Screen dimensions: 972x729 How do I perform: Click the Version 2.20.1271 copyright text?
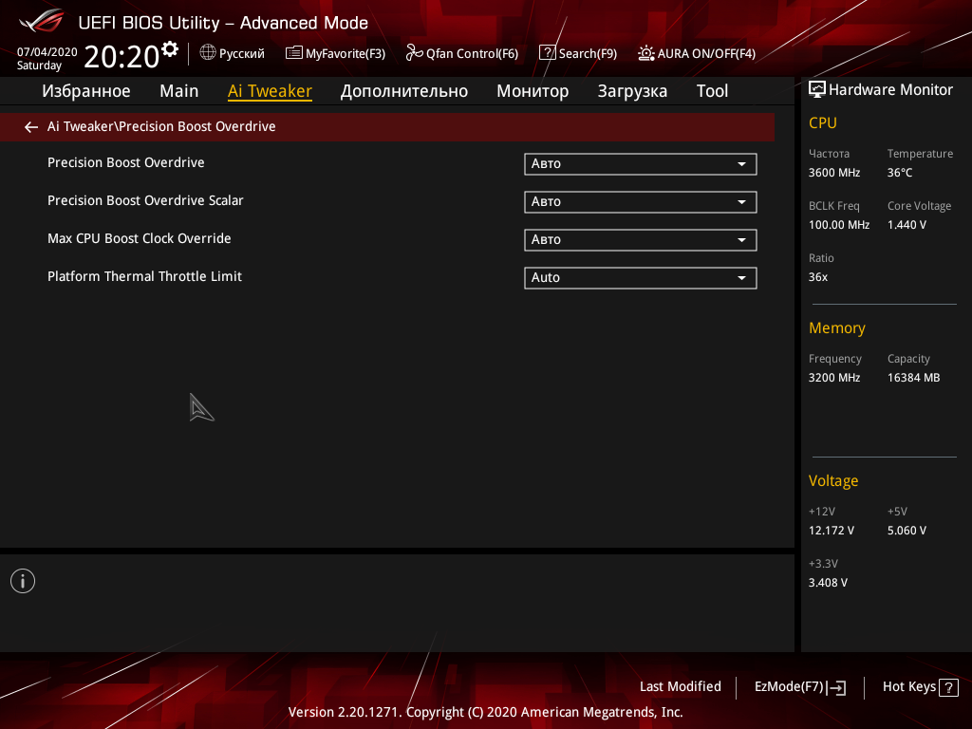(485, 712)
